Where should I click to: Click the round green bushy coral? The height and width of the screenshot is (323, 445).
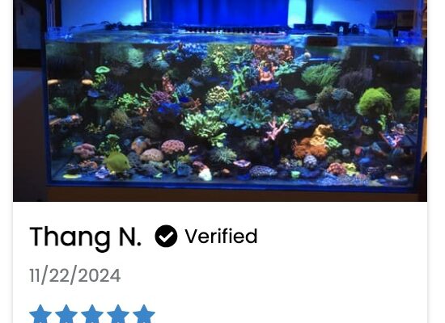[375, 103]
